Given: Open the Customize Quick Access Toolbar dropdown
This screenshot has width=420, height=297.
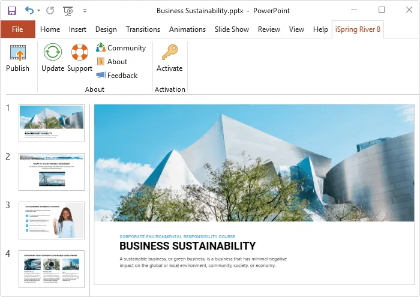Looking at the screenshot, I should pyautogui.click(x=85, y=11).
